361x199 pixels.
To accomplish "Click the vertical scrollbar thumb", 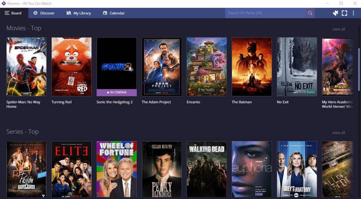I will point(359,69).
